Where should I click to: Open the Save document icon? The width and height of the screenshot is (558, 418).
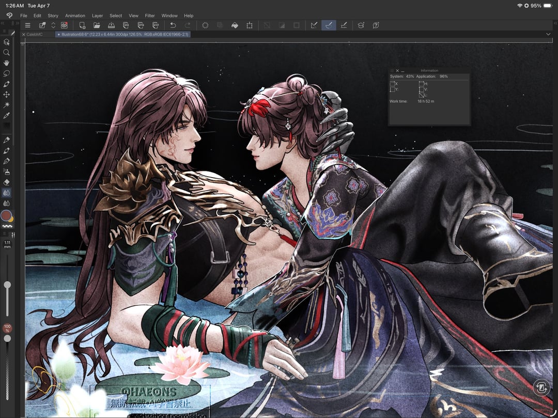pyautogui.click(x=111, y=25)
